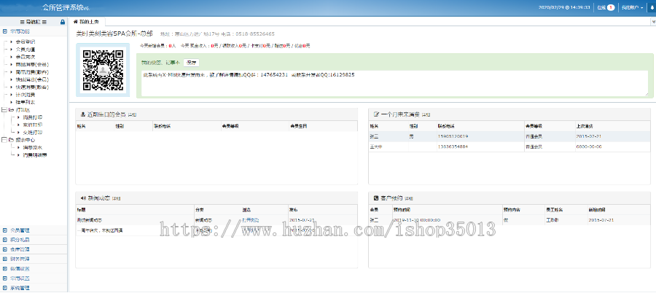Image resolution: width=656 pixels, height=293 pixels.
Task: Select the 张三 appointment row
Action: [509, 220]
